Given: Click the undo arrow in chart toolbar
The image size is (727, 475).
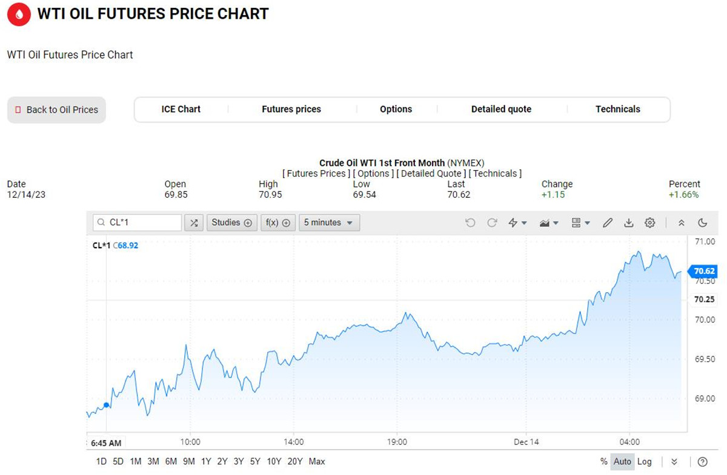Looking at the screenshot, I should pyautogui.click(x=470, y=223).
